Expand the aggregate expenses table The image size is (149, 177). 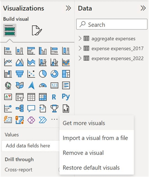point(80,39)
